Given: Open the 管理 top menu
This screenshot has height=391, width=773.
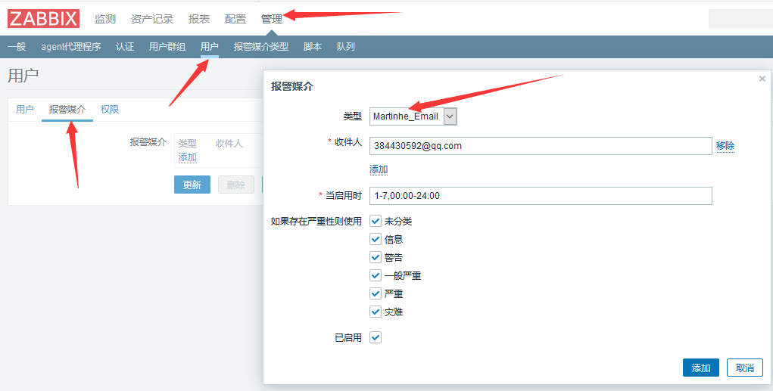Looking at the screenshot, I should [271, 19].
